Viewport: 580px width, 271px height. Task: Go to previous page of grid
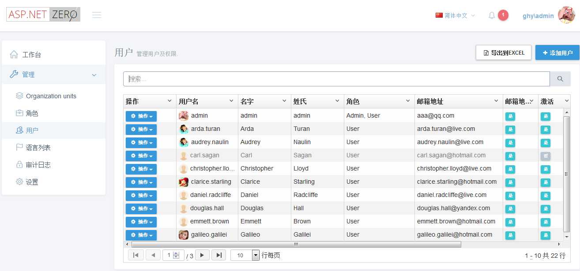(153, 255)
